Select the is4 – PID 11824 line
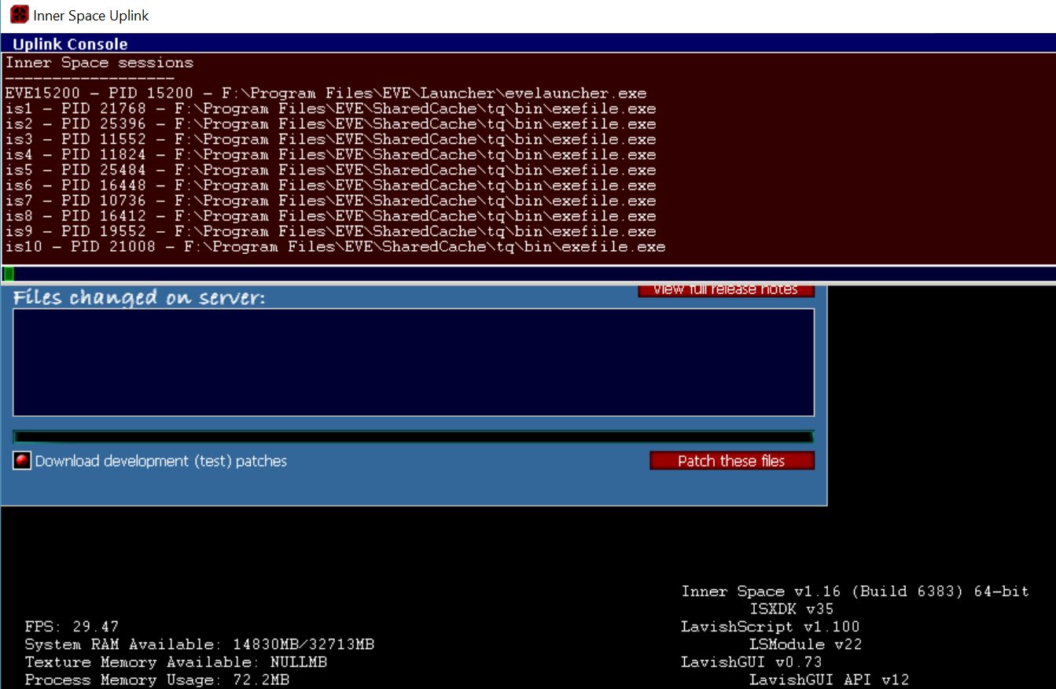Viewport: 1056px width, 689px height. click(x=330, y=154)
